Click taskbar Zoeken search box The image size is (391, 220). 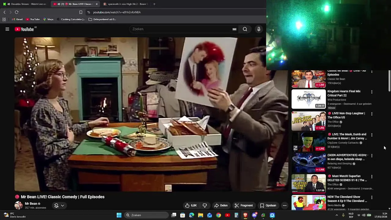point(146,215)
